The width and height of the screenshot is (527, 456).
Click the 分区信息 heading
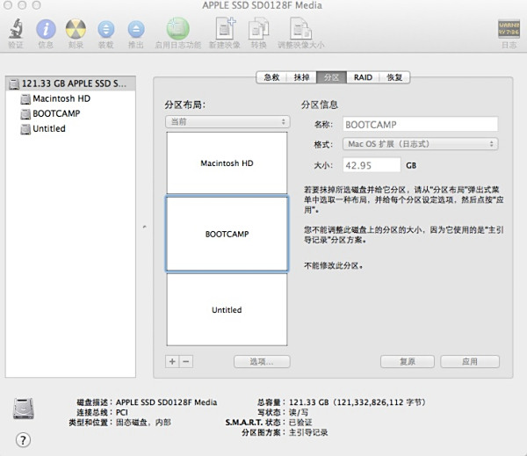coord(320,105)
